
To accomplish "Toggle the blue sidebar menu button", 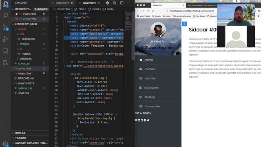I will point(184,24).
